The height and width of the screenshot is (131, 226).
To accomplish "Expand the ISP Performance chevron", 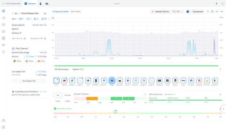I will coord(221,70).
